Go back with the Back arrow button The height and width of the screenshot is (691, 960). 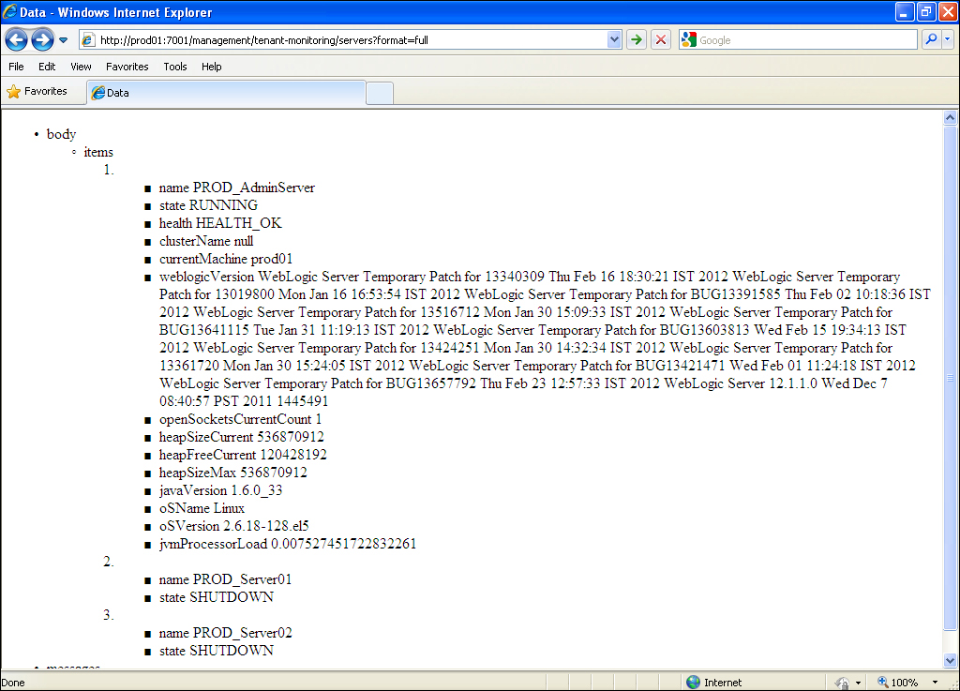pyautogui.click(x=17, y=40)
